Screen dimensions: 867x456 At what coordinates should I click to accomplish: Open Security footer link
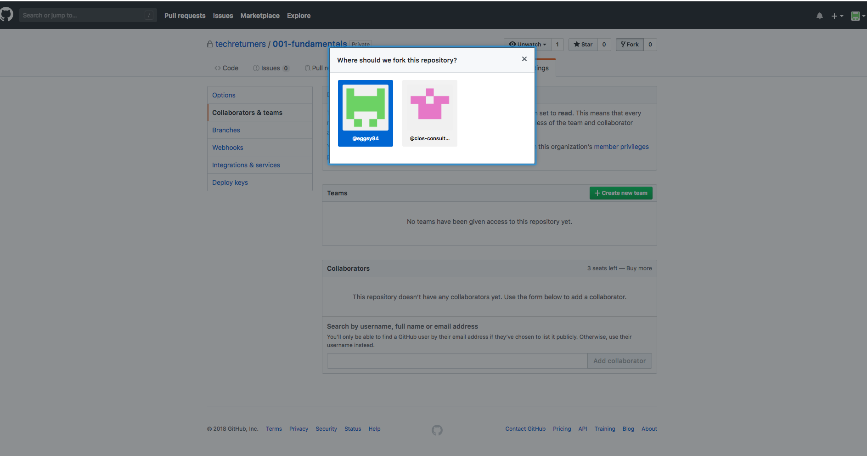pos(326,429)
